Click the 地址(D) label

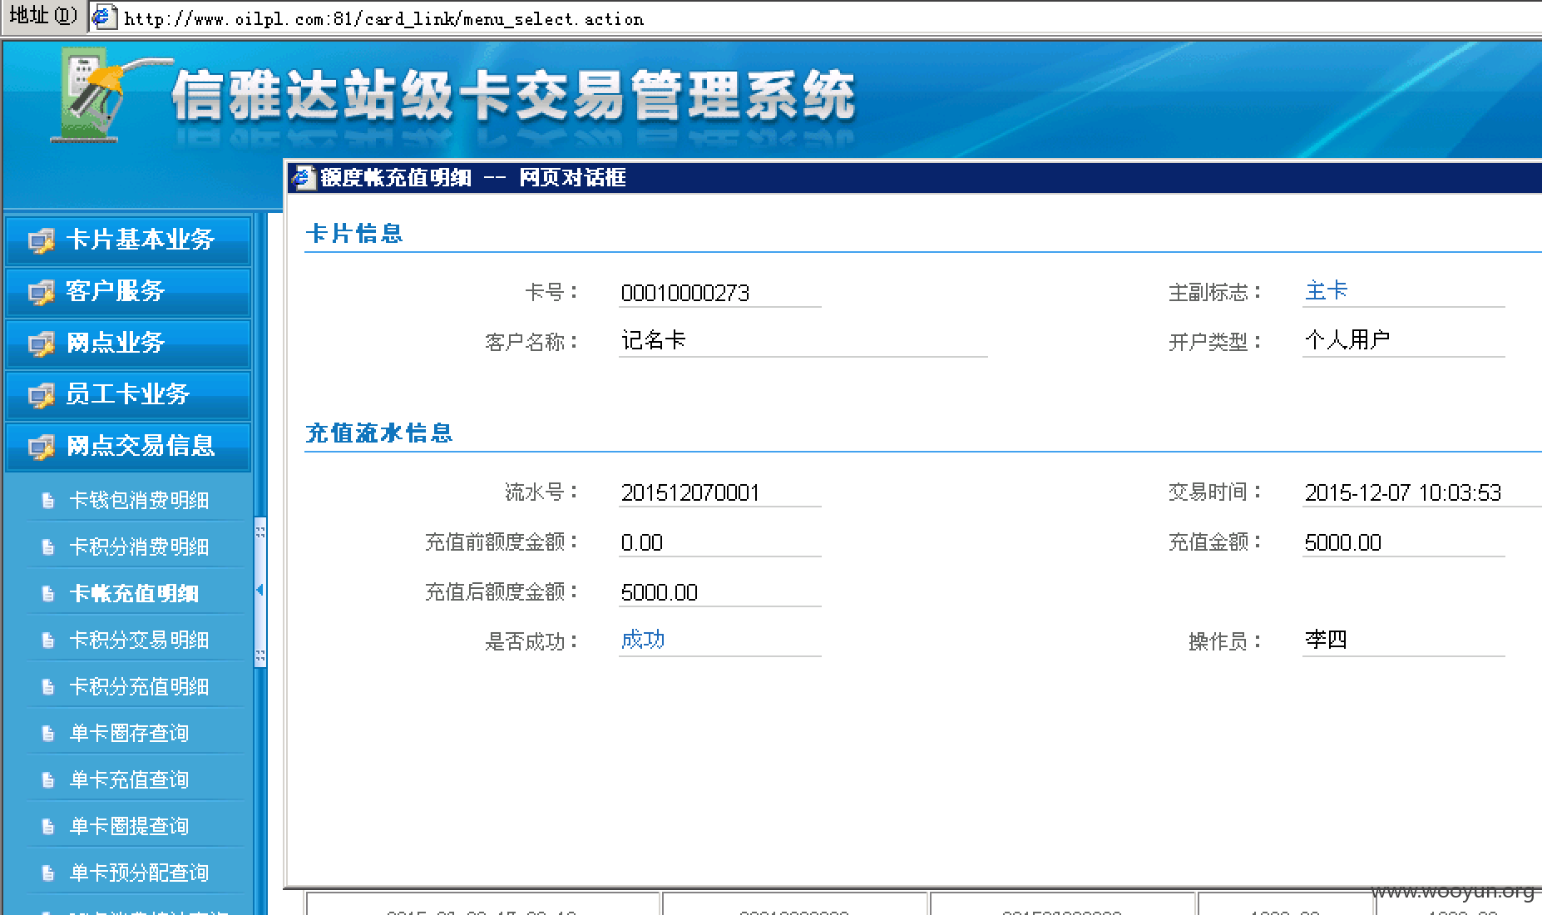coord(43,16)
